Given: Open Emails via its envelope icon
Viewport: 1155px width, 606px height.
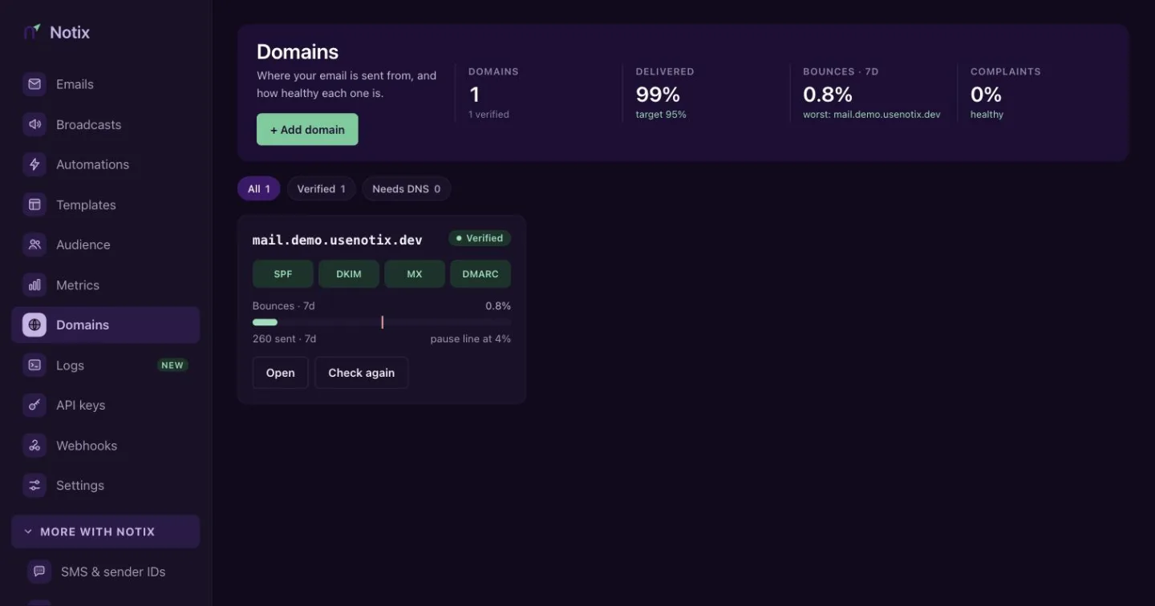Looking at the screenshot, I should coord(34,84).
